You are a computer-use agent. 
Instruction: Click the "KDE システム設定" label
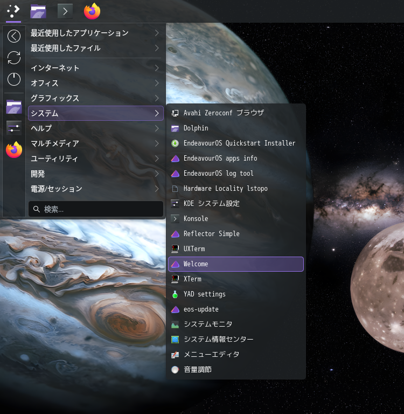click(212, 204)
